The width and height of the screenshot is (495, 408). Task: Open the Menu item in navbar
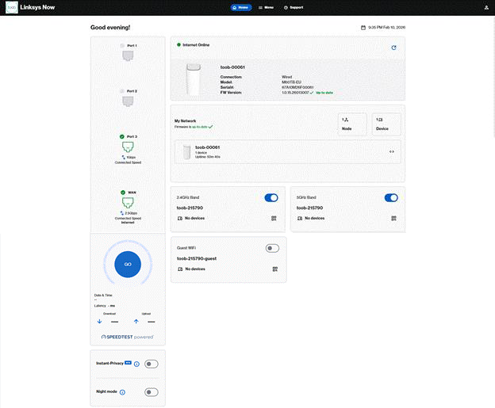click(x=266, y=8)
